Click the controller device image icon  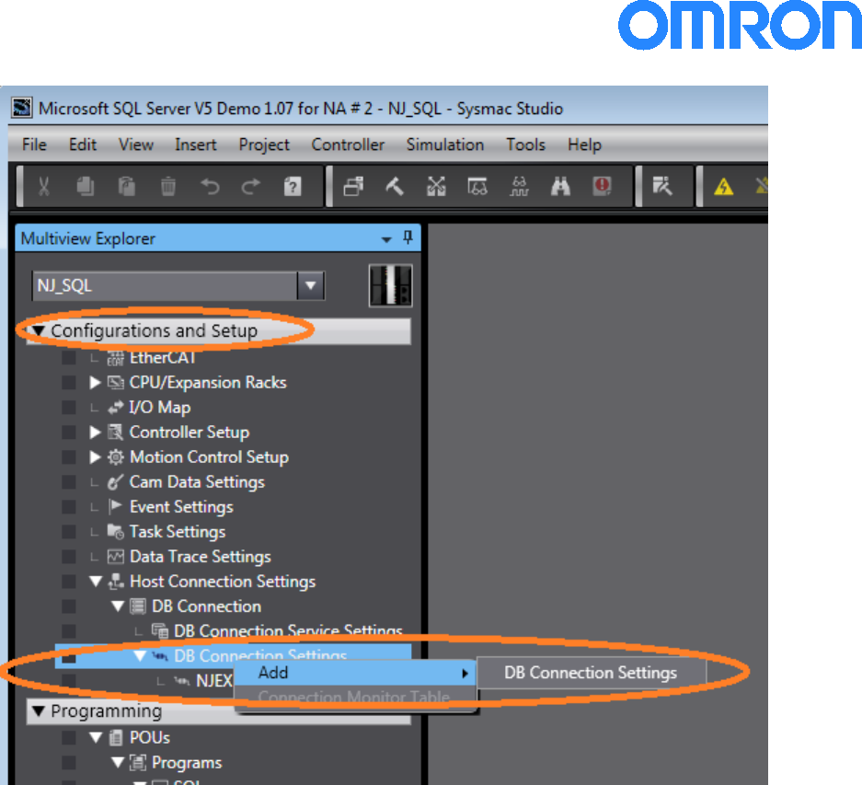(390, 285)
